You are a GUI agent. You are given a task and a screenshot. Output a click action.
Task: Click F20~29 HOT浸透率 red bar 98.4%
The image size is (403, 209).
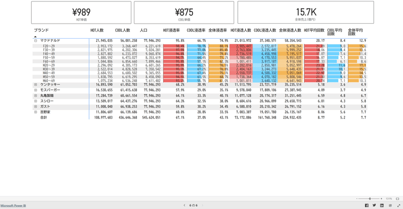point(174,46)
